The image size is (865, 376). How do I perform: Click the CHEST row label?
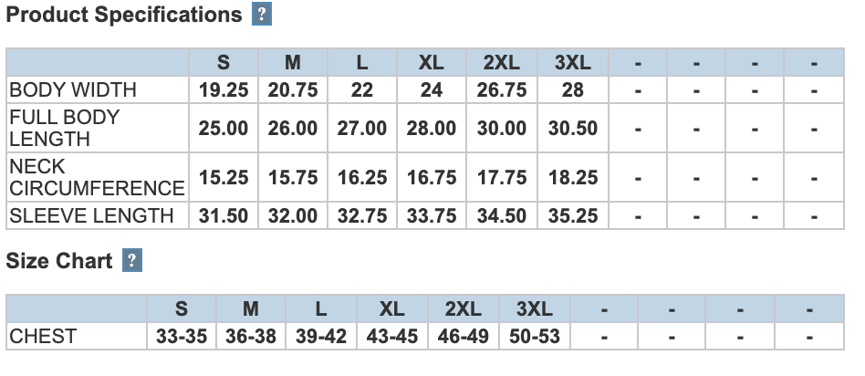(43, 336)
